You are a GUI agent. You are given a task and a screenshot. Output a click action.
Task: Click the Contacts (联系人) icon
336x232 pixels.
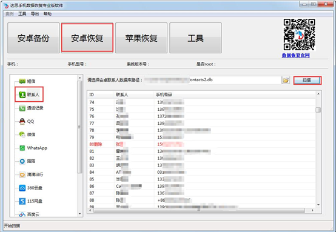(x=22, y=94)
